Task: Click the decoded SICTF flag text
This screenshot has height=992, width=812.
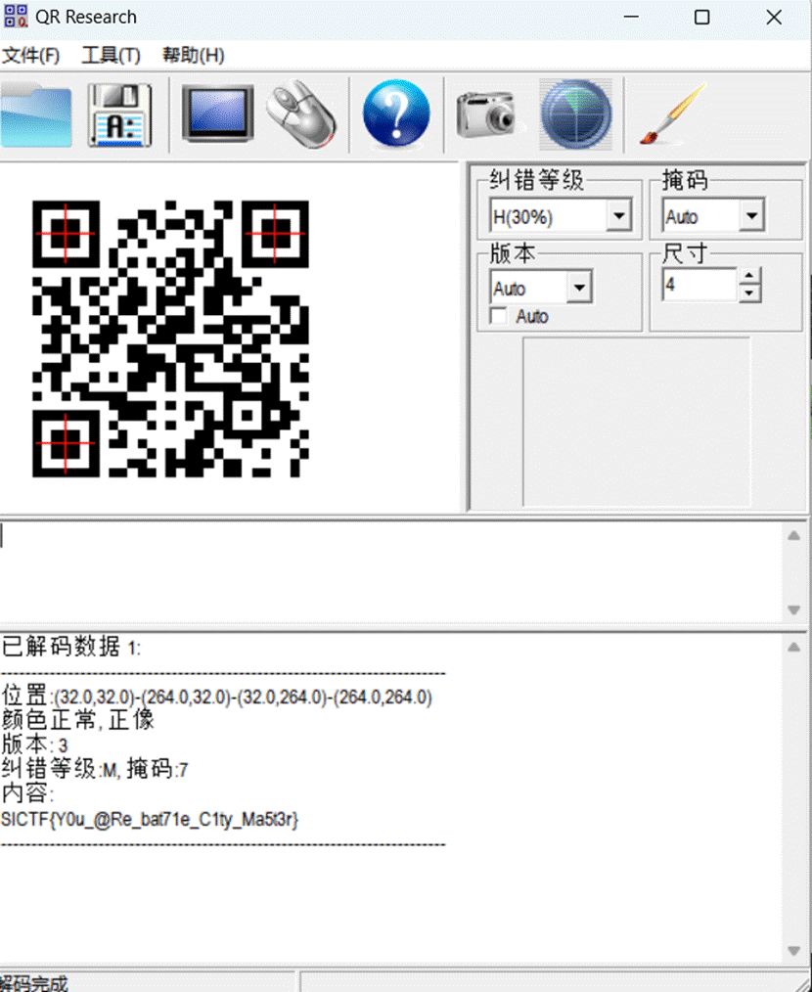Action: (x=150, y=819)
